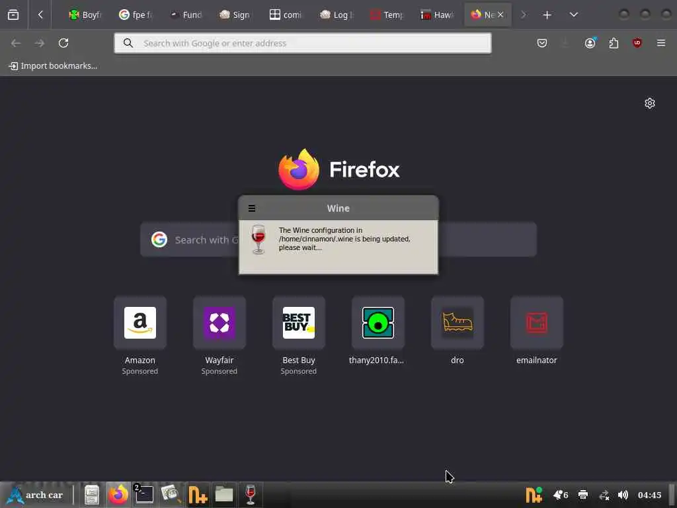
Task: Open the Wine dialog hamburger menu
Action: 252,208
